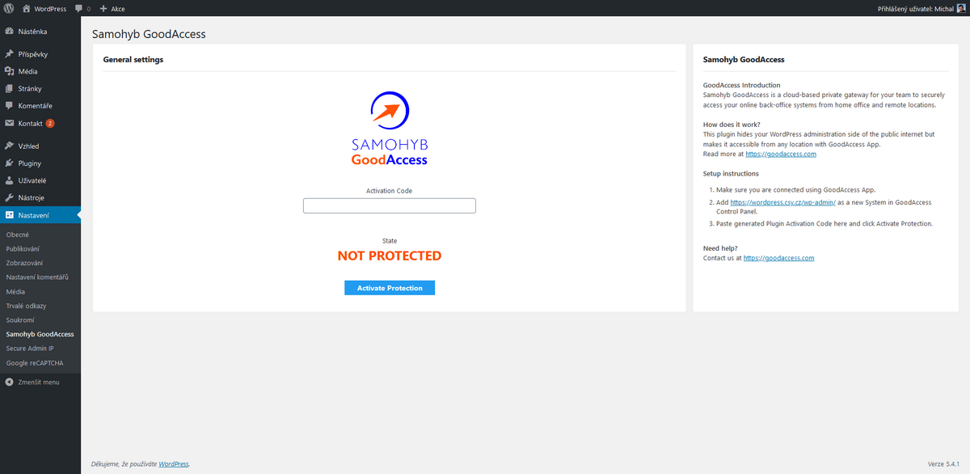Click the WordPress logo icon in admin bar
970x474 pixels.
(x=8, y=8)
